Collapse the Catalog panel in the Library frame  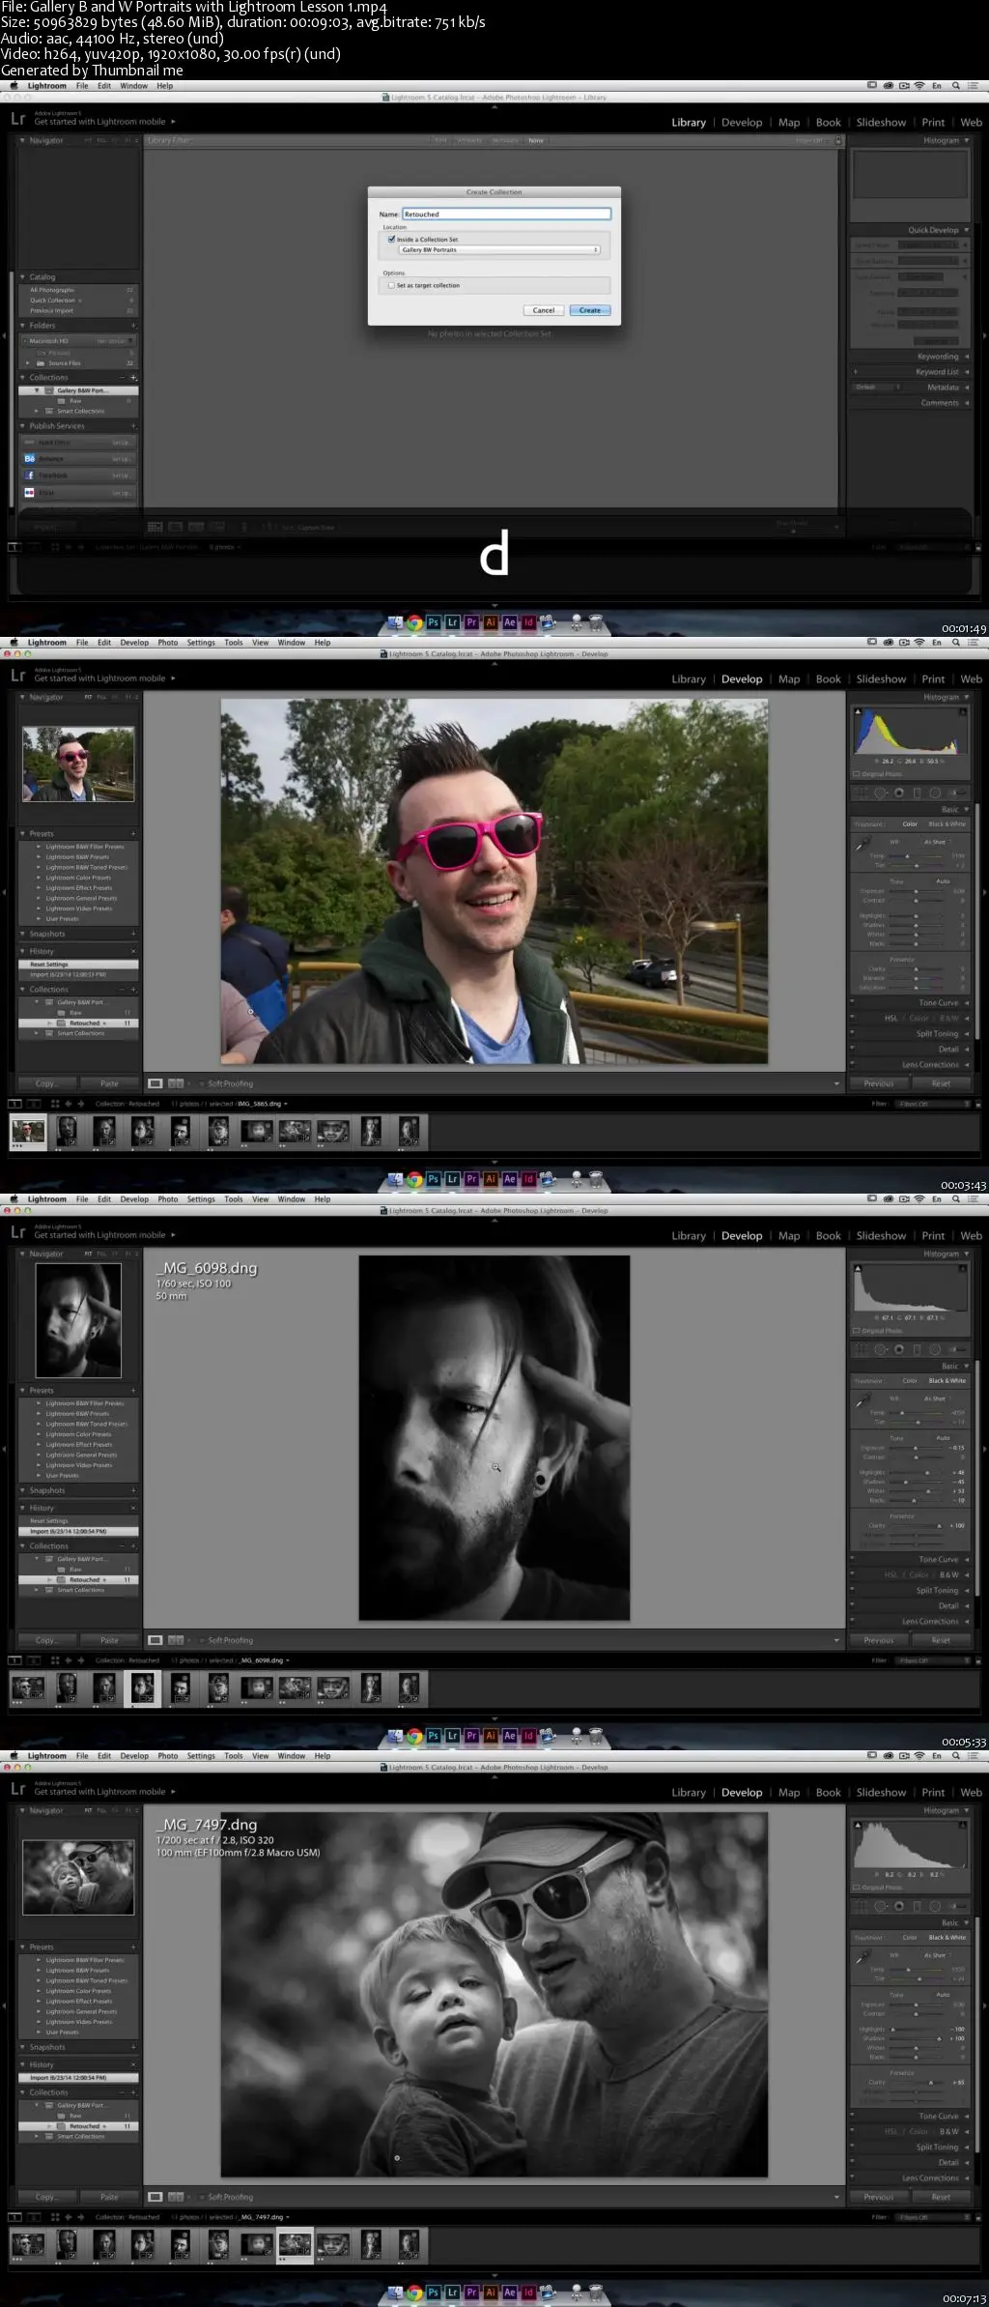[23, 276]
